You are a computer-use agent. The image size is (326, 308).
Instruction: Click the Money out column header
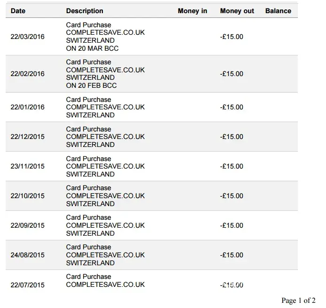point(237,11)
